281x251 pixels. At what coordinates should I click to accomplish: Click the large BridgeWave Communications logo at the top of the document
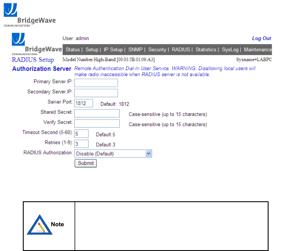[x=29, y=15]
